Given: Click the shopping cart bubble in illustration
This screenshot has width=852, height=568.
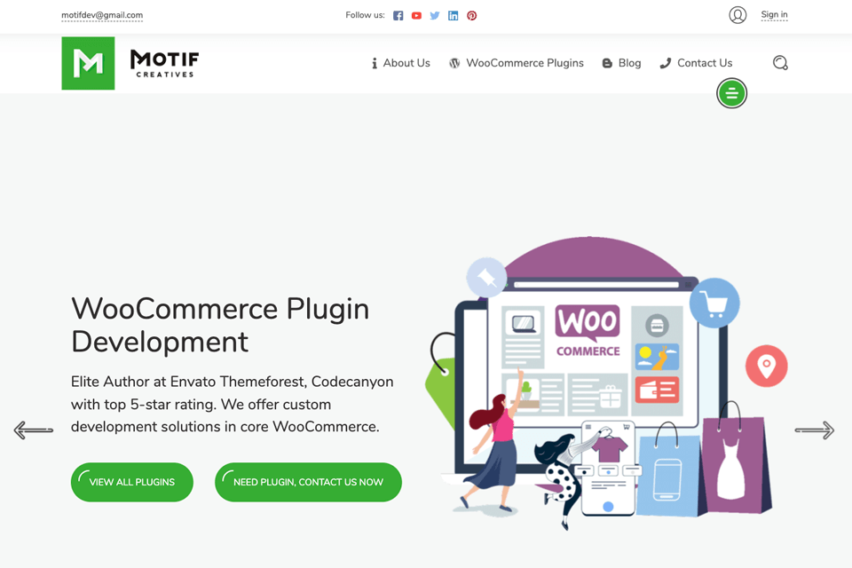Looking at the screenshot, I should click(x=714, y=304).
